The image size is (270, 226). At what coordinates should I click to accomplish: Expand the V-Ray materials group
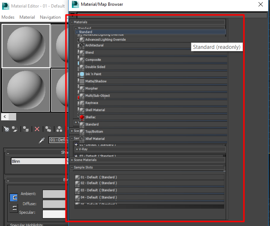(x=77, y=149)
